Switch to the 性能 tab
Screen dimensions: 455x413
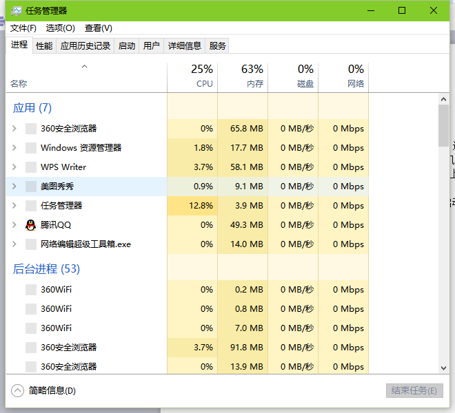click(x=44, y=46)
